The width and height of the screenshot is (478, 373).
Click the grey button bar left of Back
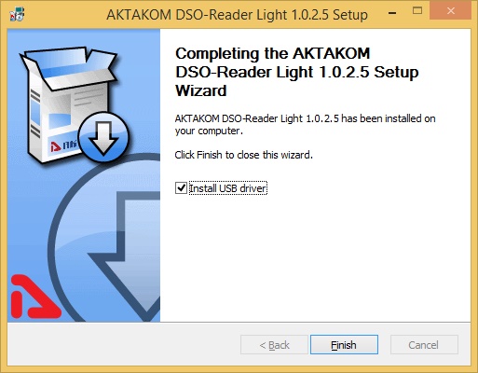124,344
